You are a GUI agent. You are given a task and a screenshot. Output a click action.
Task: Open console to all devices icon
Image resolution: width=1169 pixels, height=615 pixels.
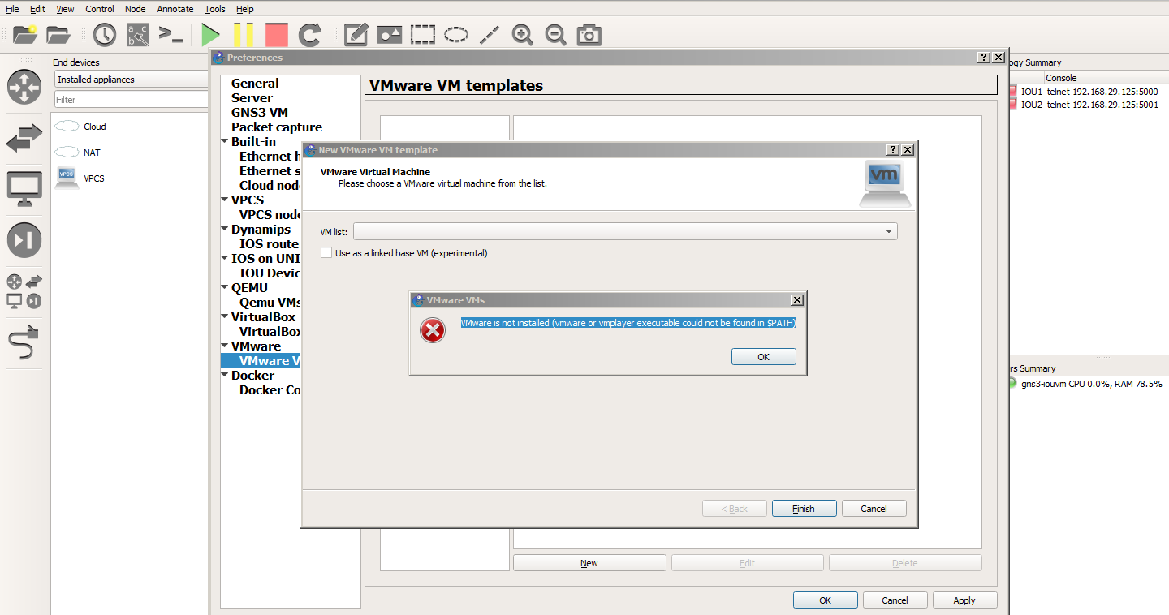(x=171, y=35)
